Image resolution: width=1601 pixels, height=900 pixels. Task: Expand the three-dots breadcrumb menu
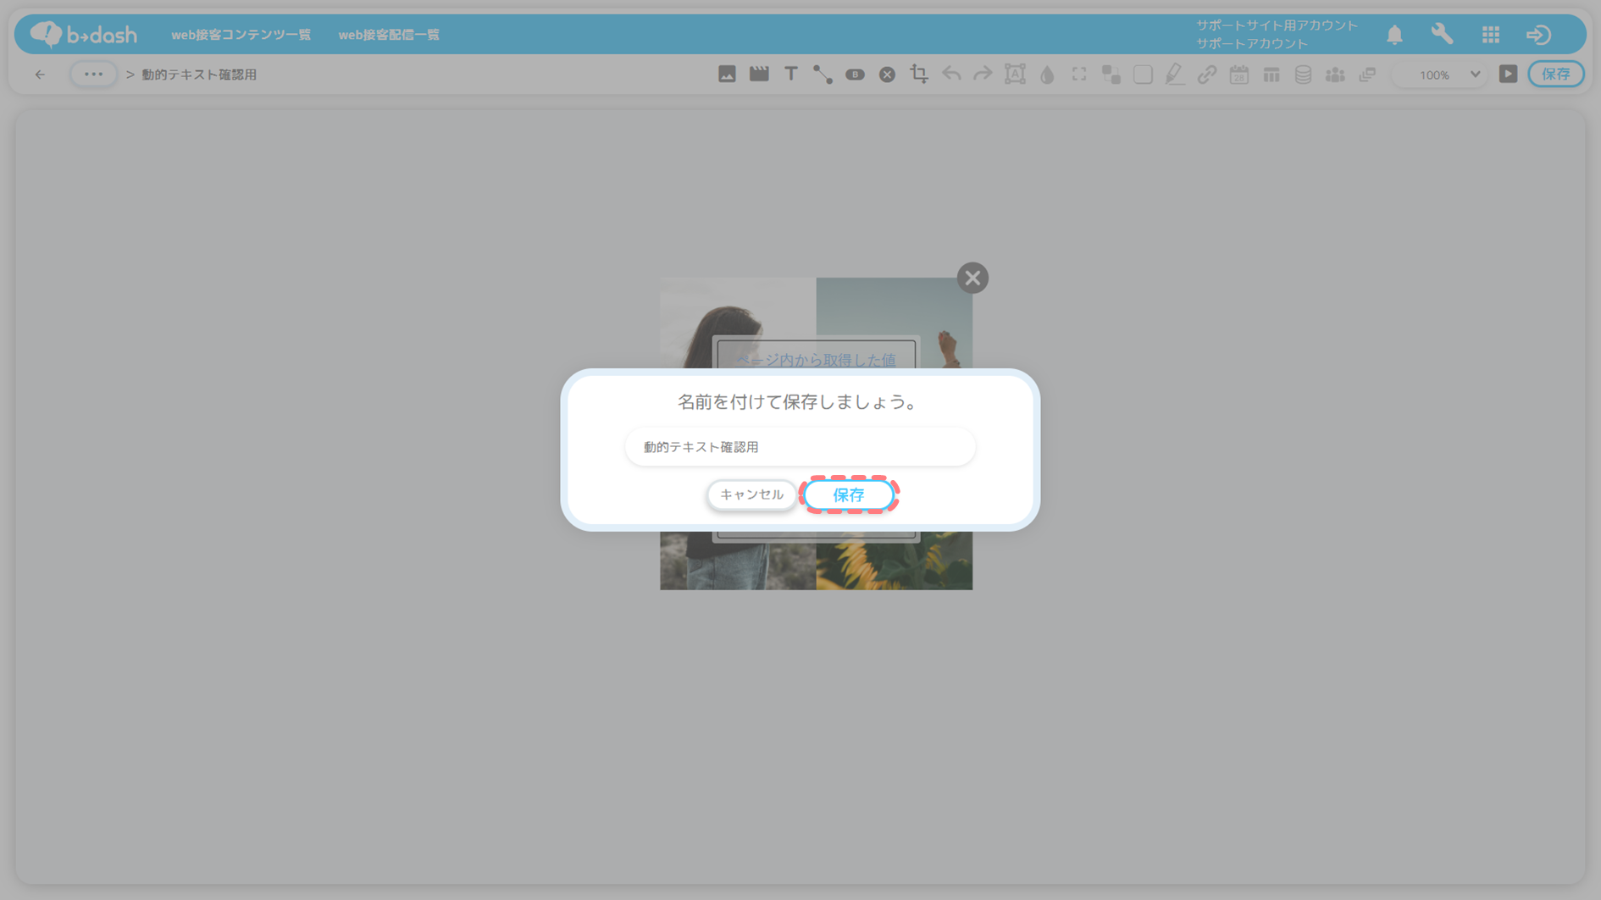[x=93, y=75]
